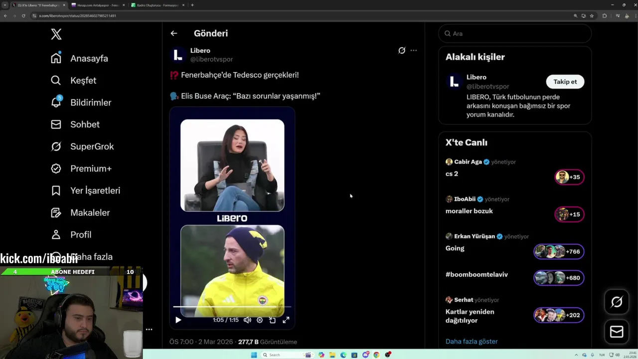
Task: Expand the video to fullscreen
Action: (x=286, y=320)
